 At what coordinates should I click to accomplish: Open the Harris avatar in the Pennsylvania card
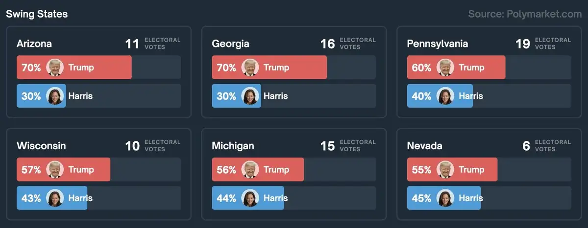click(x=445, y=96)
